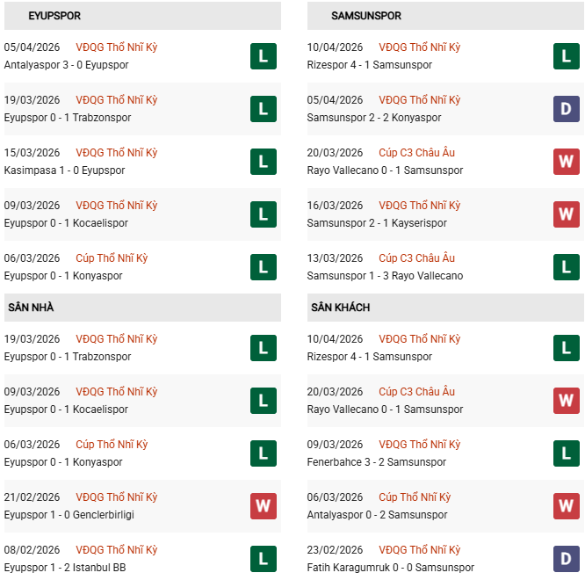Click the D badge for Samsunspor 2-2 Konyaspor

566,109
